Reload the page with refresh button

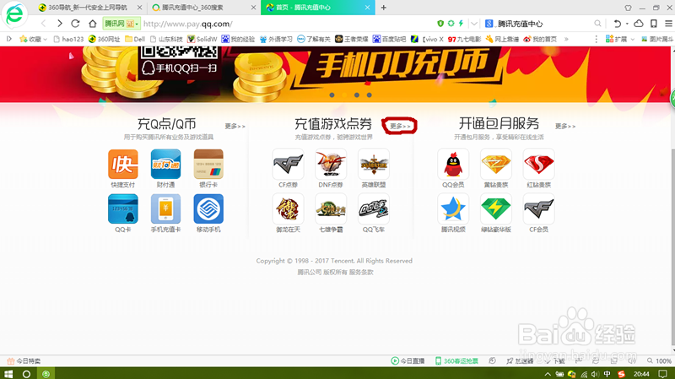(x=75, y=24)
